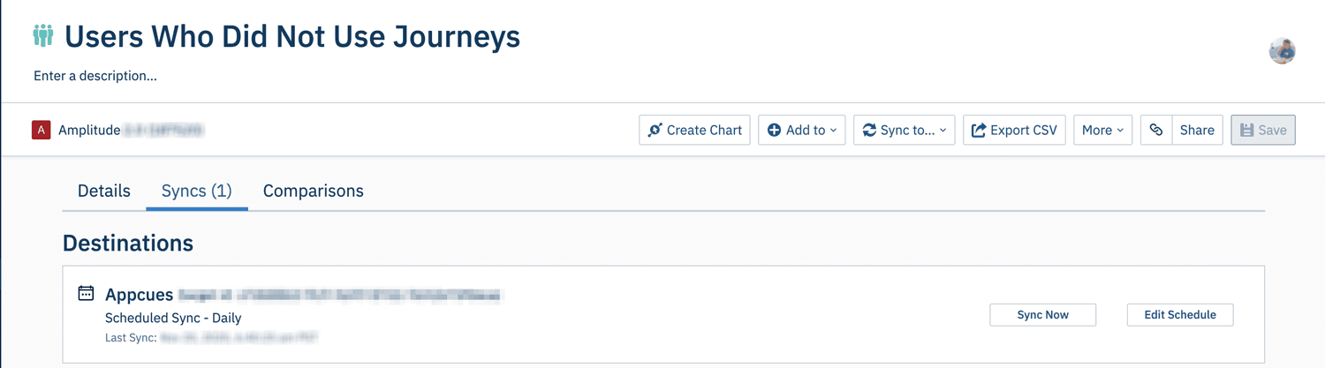Export the cohort as CSV
1325x368 pixels.
(x=1014, y=130)
